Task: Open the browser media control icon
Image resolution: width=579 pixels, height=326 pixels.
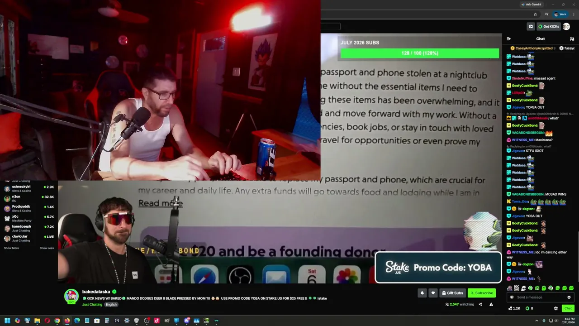Action: [x=546, y=14]
